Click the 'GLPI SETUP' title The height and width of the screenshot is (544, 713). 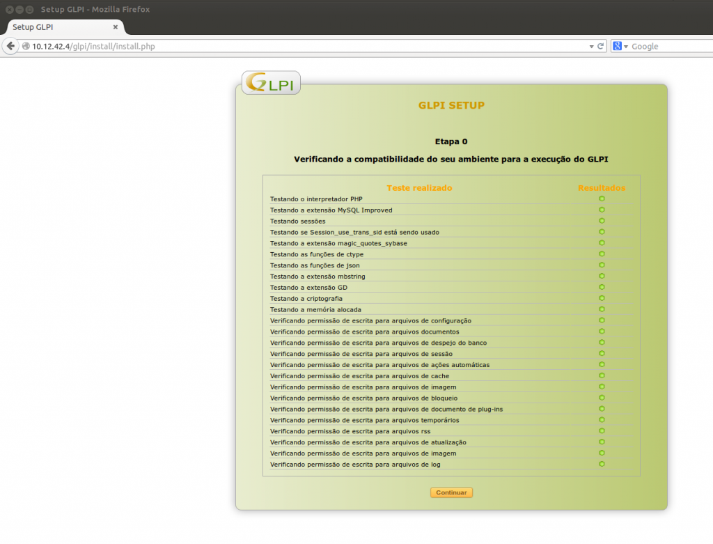click(451, 105)
